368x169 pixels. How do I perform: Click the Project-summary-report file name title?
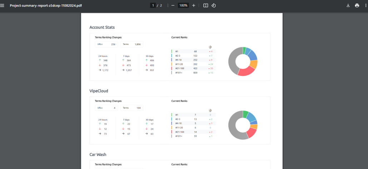[46, 5]
